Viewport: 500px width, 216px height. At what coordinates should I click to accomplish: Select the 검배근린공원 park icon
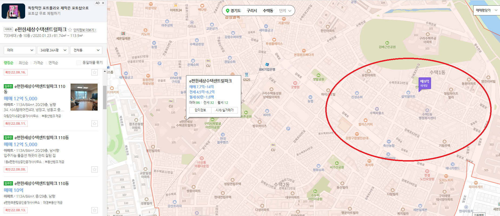(387, 43)
